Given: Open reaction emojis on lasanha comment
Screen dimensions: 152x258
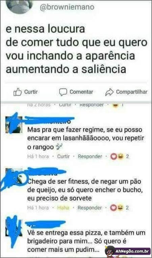Looking at the screenshot, I should click(x=117, y=156).
